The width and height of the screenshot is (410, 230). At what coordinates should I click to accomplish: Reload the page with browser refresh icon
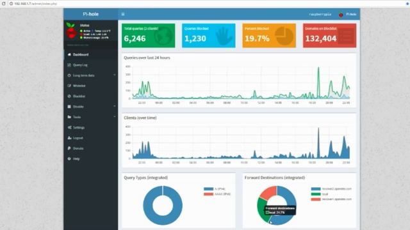tap(3, 4)
